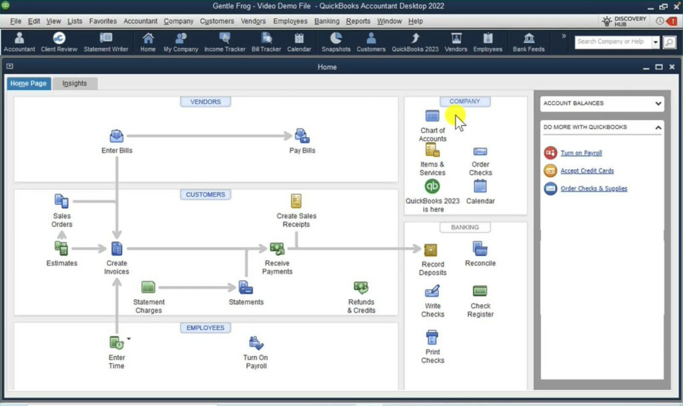Expand the Account Balances dropdown
The height and width of the screenshot is (406, 683).
660,103
